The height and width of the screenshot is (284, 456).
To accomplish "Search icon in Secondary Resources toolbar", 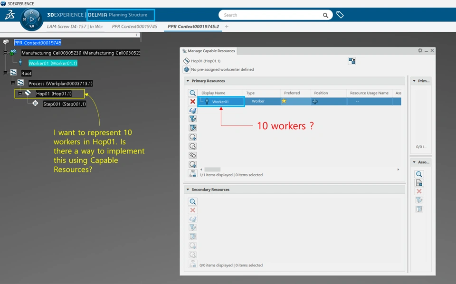I will pyautogui.click(x=192, y=201).
